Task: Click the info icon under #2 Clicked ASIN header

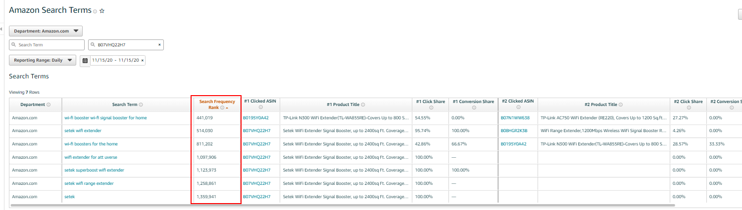Action: pyautogui.click(x=518, y=107)
